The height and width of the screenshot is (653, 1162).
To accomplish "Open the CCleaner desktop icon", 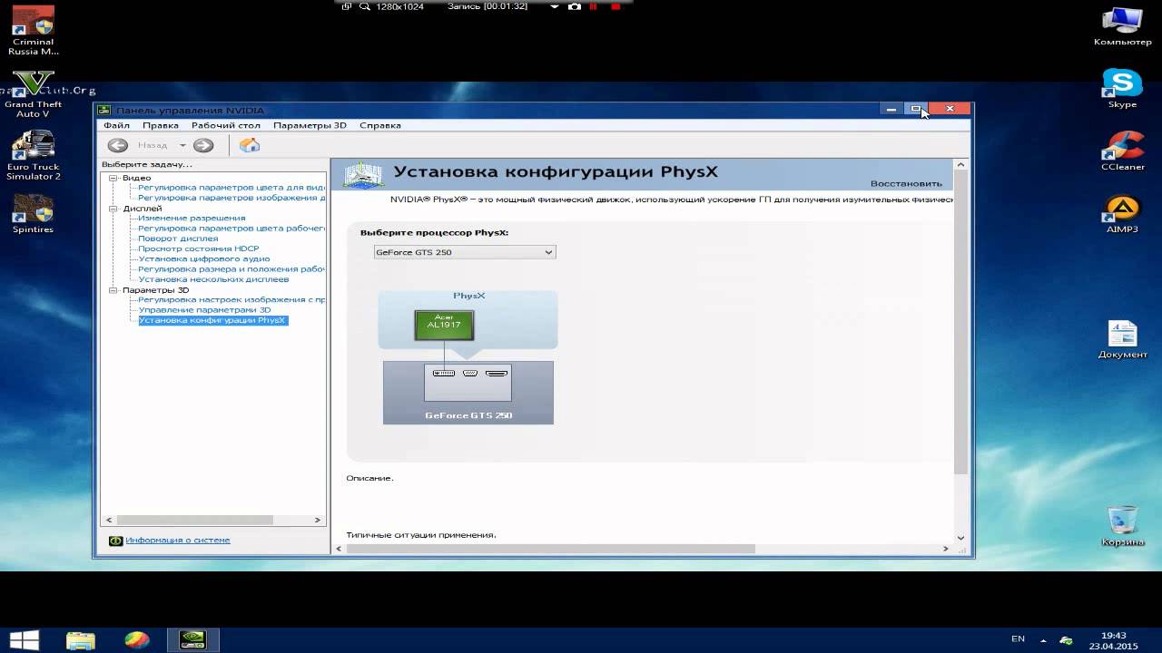I will coord(1122,151).
